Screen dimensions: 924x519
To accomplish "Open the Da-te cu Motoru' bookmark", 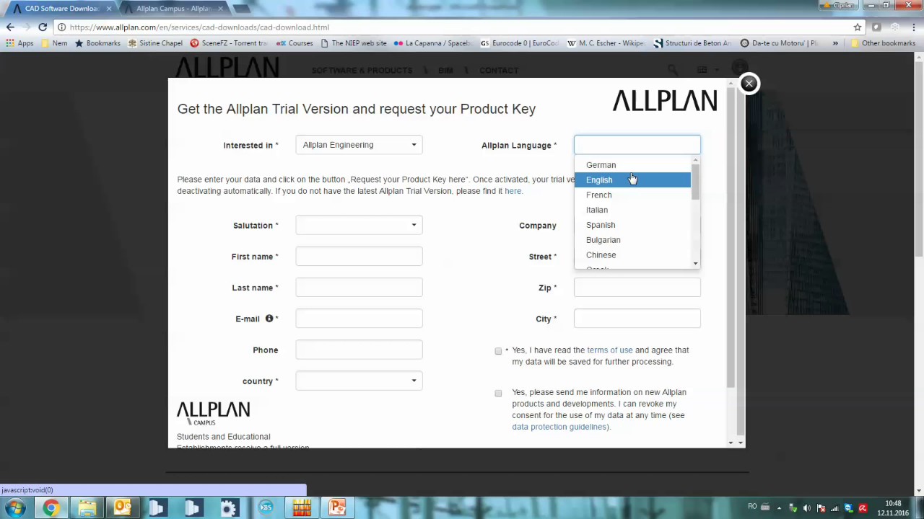I will coord(779,43).
